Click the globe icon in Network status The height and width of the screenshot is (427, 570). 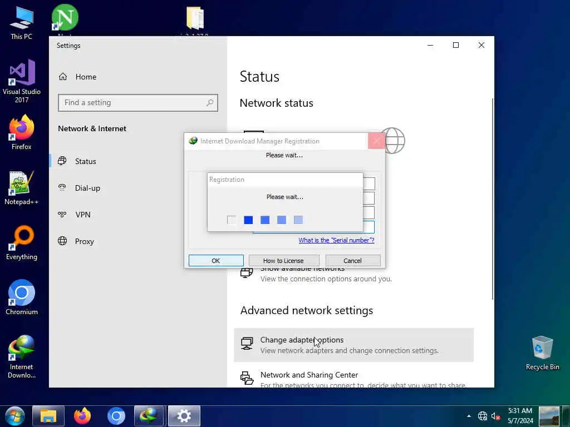click(x=395, y=141)
